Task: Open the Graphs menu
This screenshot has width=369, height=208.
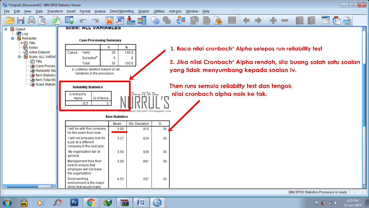Action: click(x=143, y=11)
